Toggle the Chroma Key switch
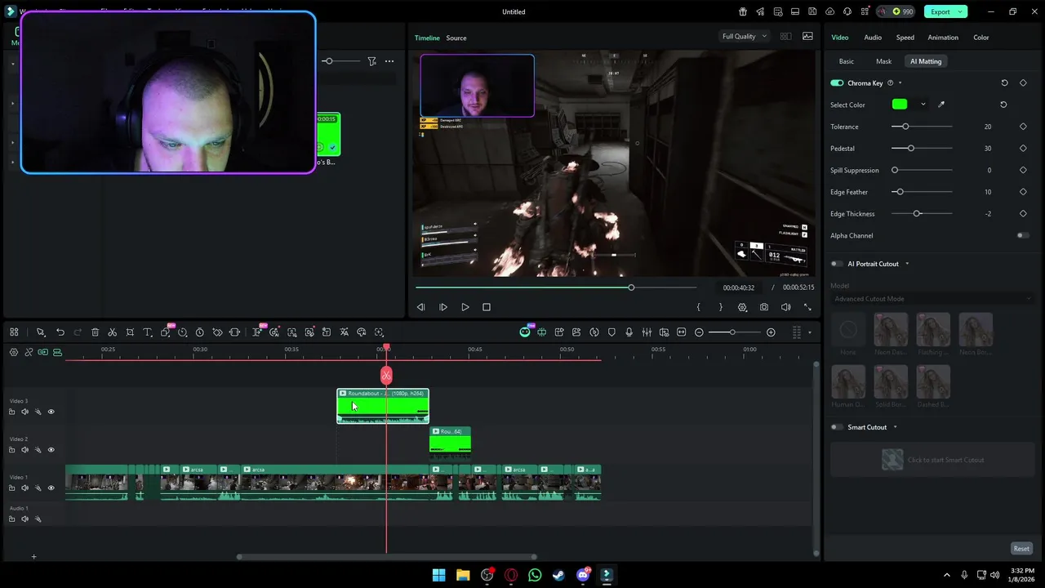 coord(837,82)
